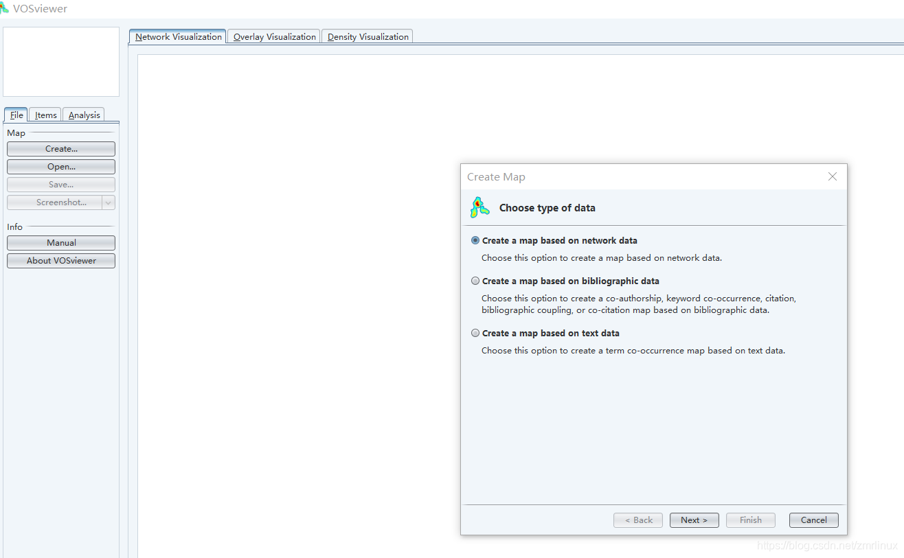
Task: Click the Next > button
Action: pos(694,520)
